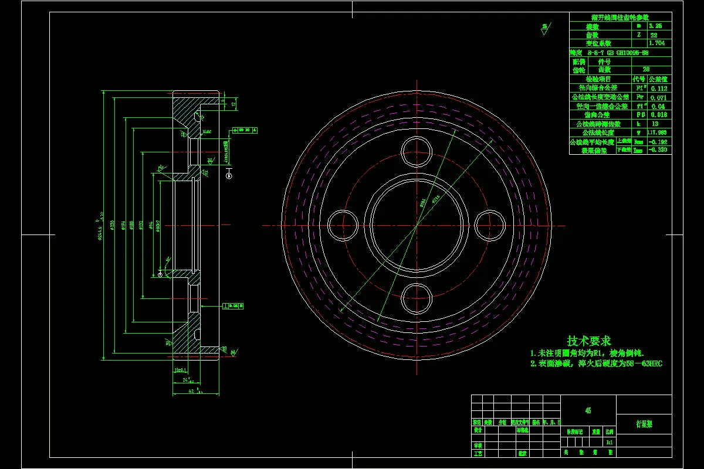Image resolution: width=704 pixels, height=469 pixels.
Task: Select the upper geometric tolerance frame right of the section
Action: (x=246, y=130)
